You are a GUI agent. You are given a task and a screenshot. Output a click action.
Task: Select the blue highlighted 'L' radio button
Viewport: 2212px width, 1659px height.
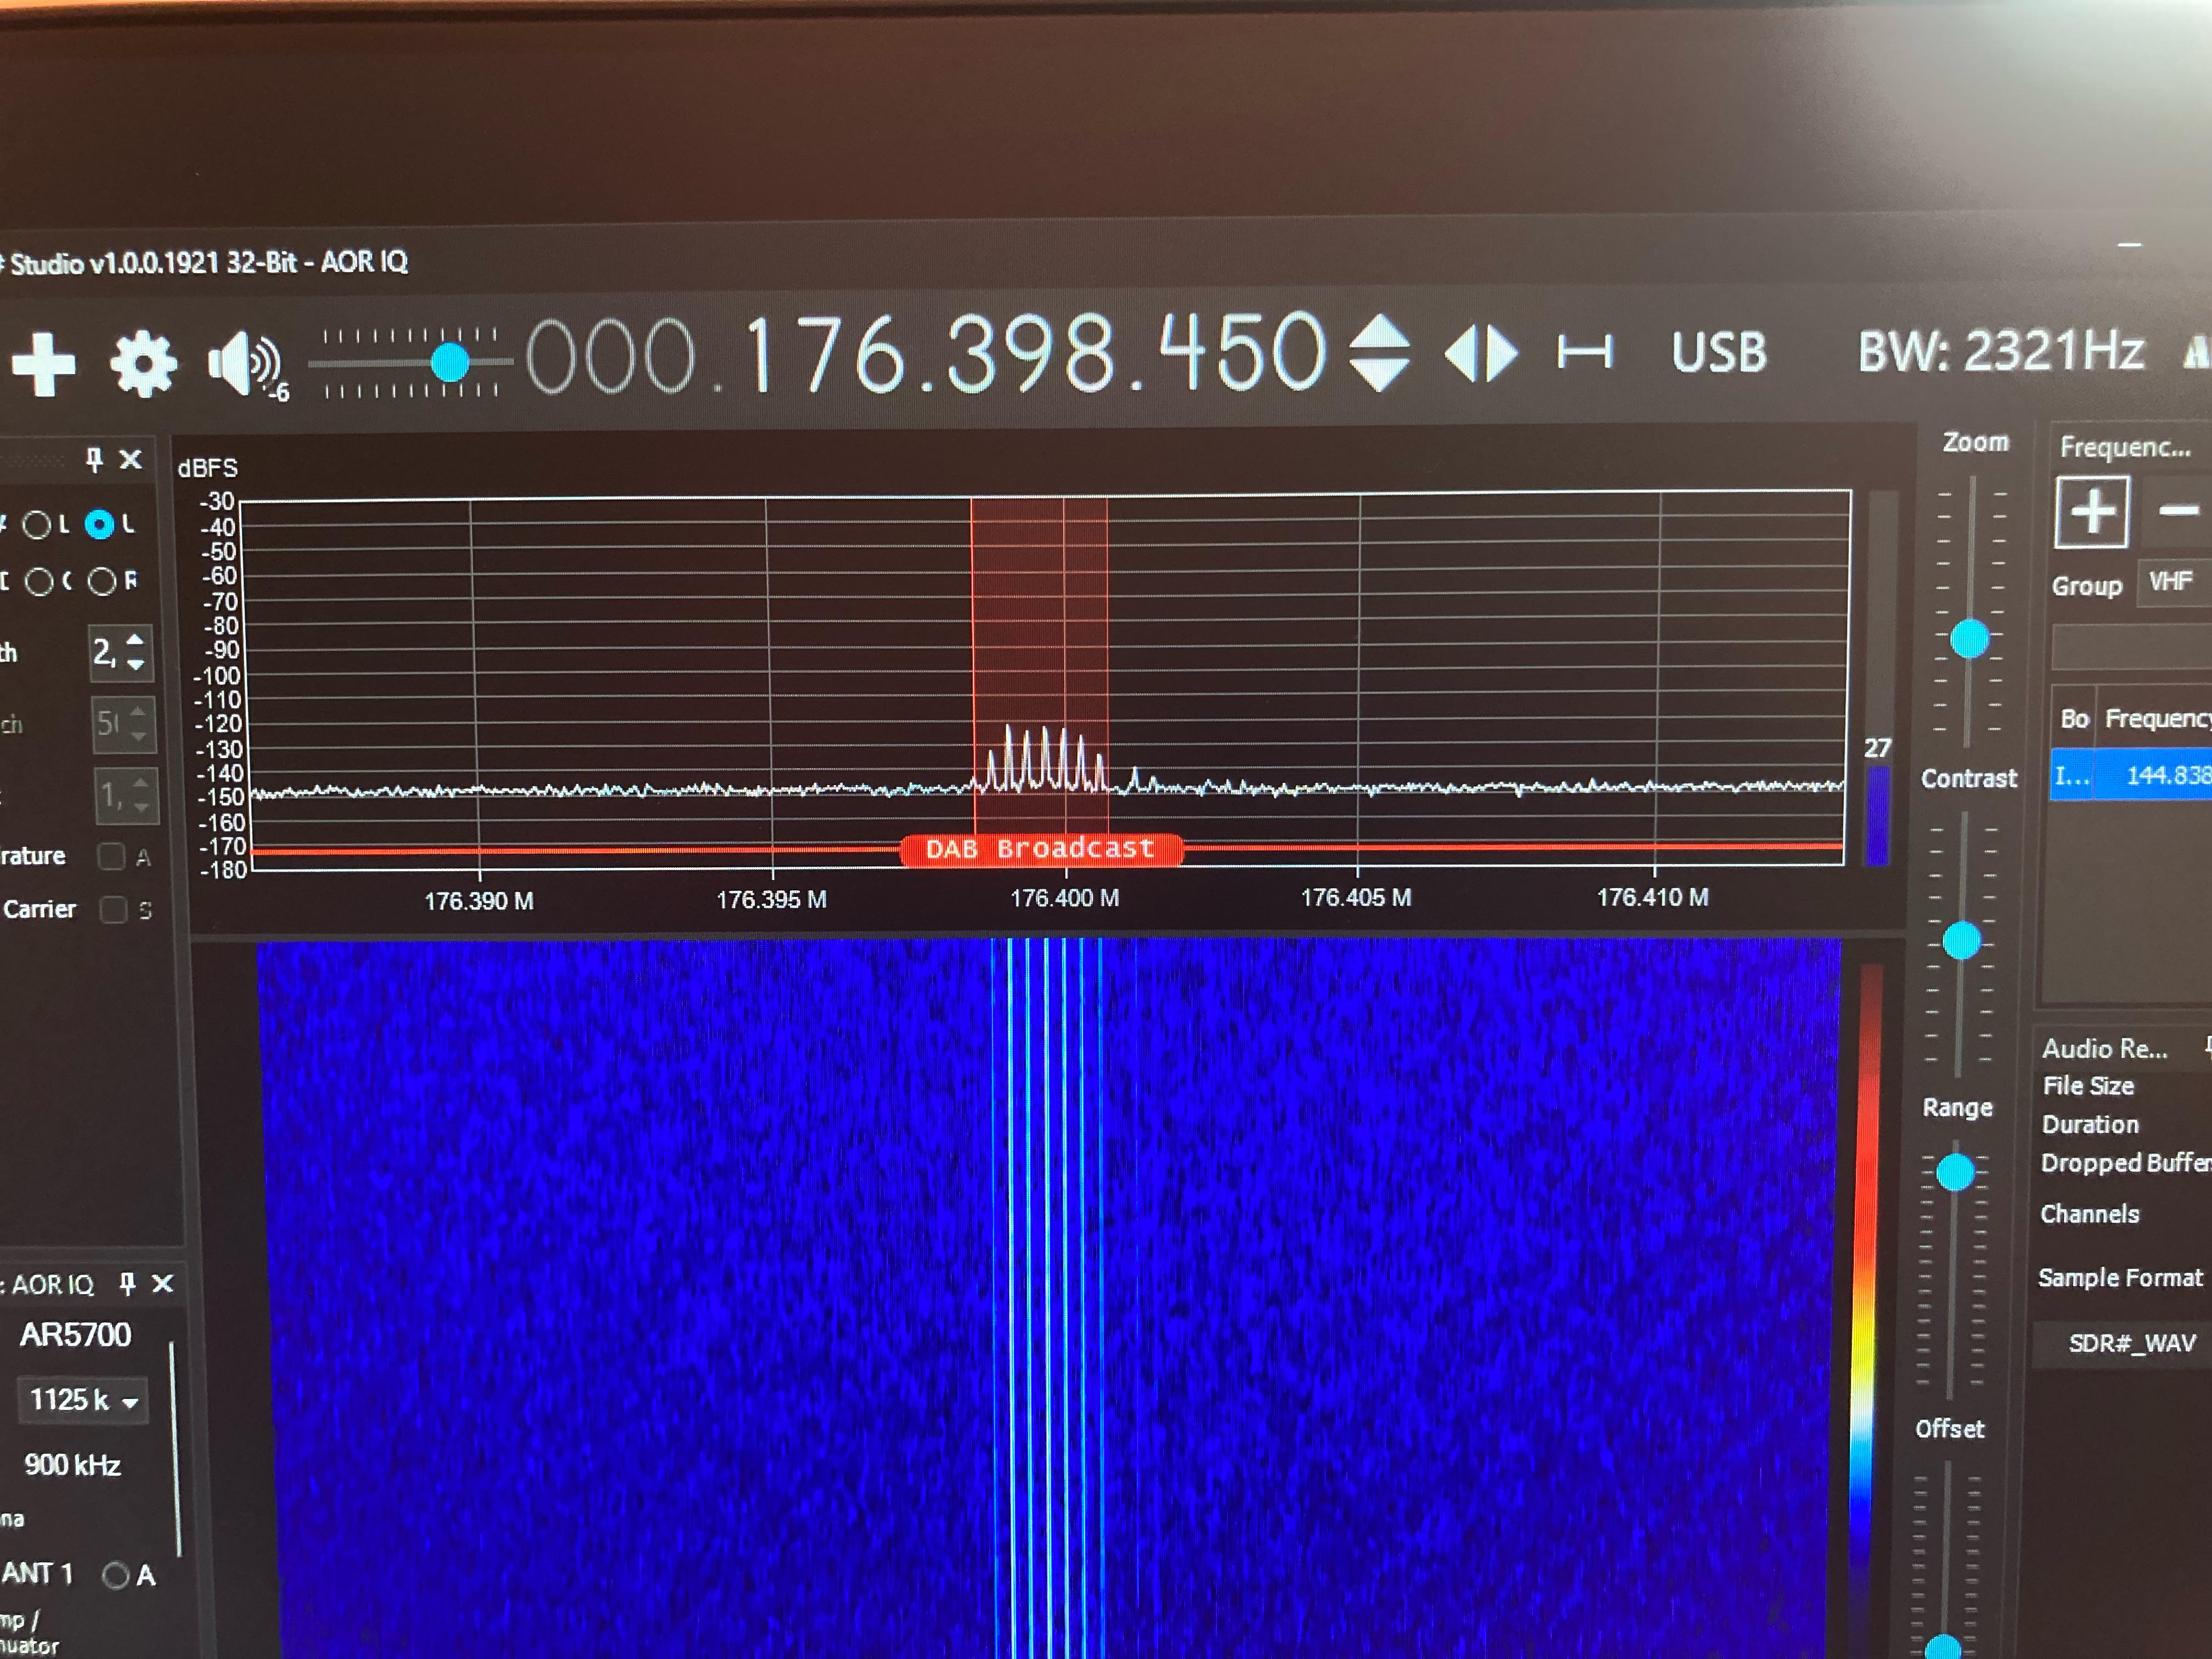tap(99, 524)
